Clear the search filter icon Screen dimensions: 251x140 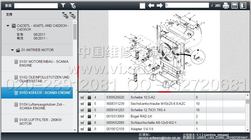73,5
